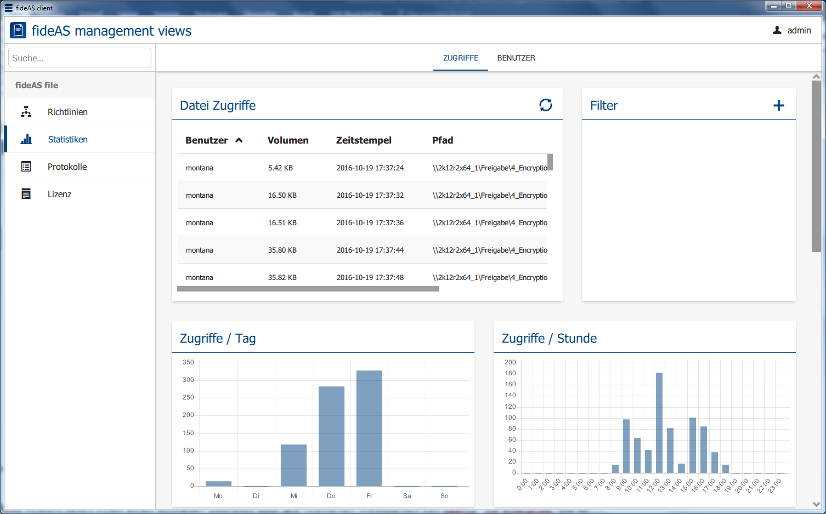Switch to the Benutzer tab

[x=516, y=58]
